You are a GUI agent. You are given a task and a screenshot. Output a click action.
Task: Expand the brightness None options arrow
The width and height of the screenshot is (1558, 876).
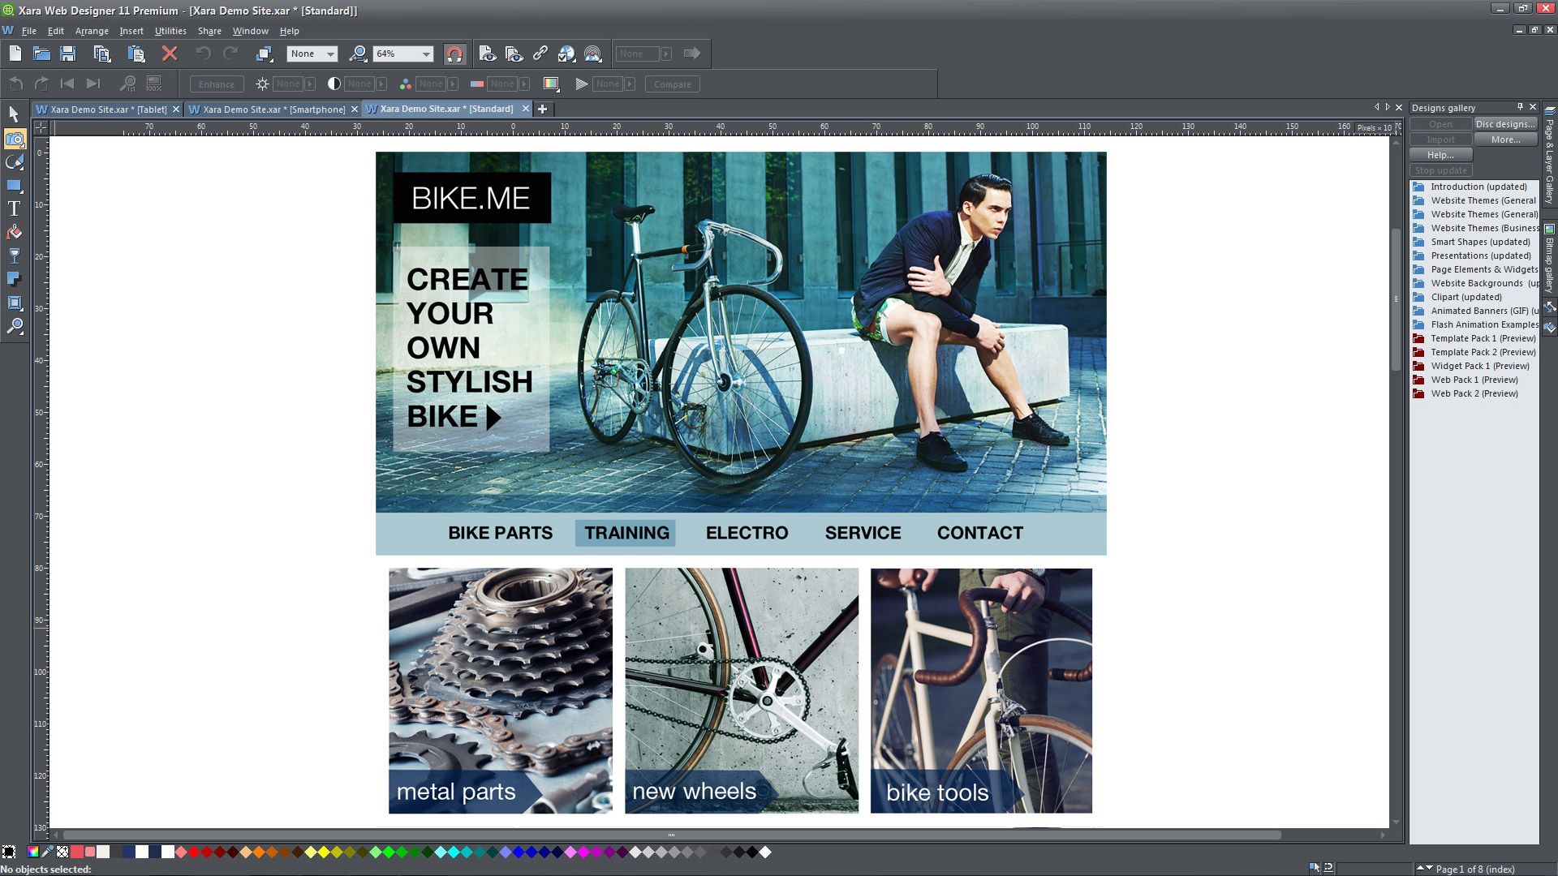pyautogui.click(x=309, y=84)
